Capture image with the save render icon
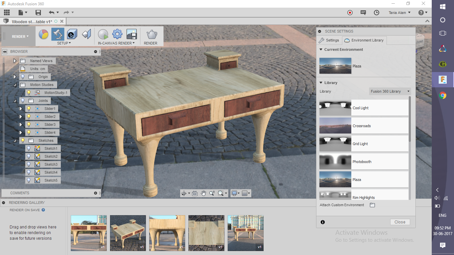The height and width of the screenshot is (255, 454). (x=132, y=34)
